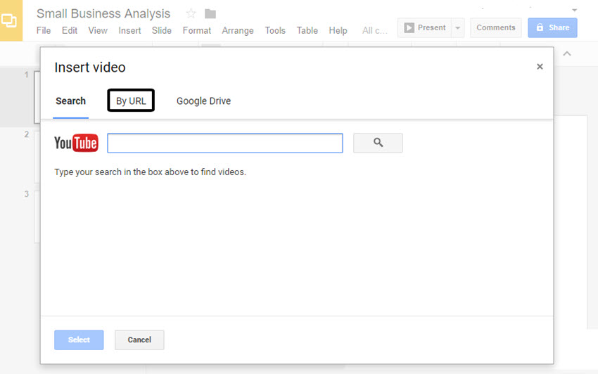598x374 pixels.
Task: Click the YouTube search magnifier button
Action: 378,143
